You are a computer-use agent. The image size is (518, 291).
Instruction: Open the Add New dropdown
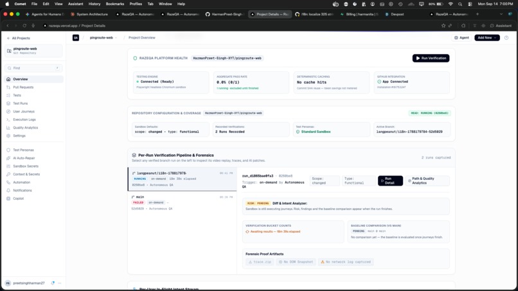pyautogui.click(x=487, y=38)
